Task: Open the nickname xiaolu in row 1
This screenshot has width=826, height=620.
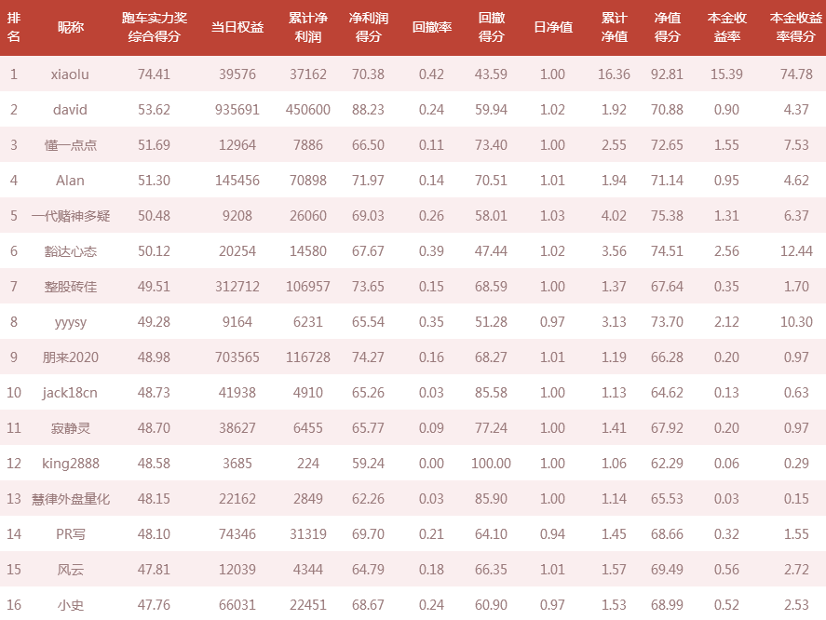Action: click(x=70, y=74)
